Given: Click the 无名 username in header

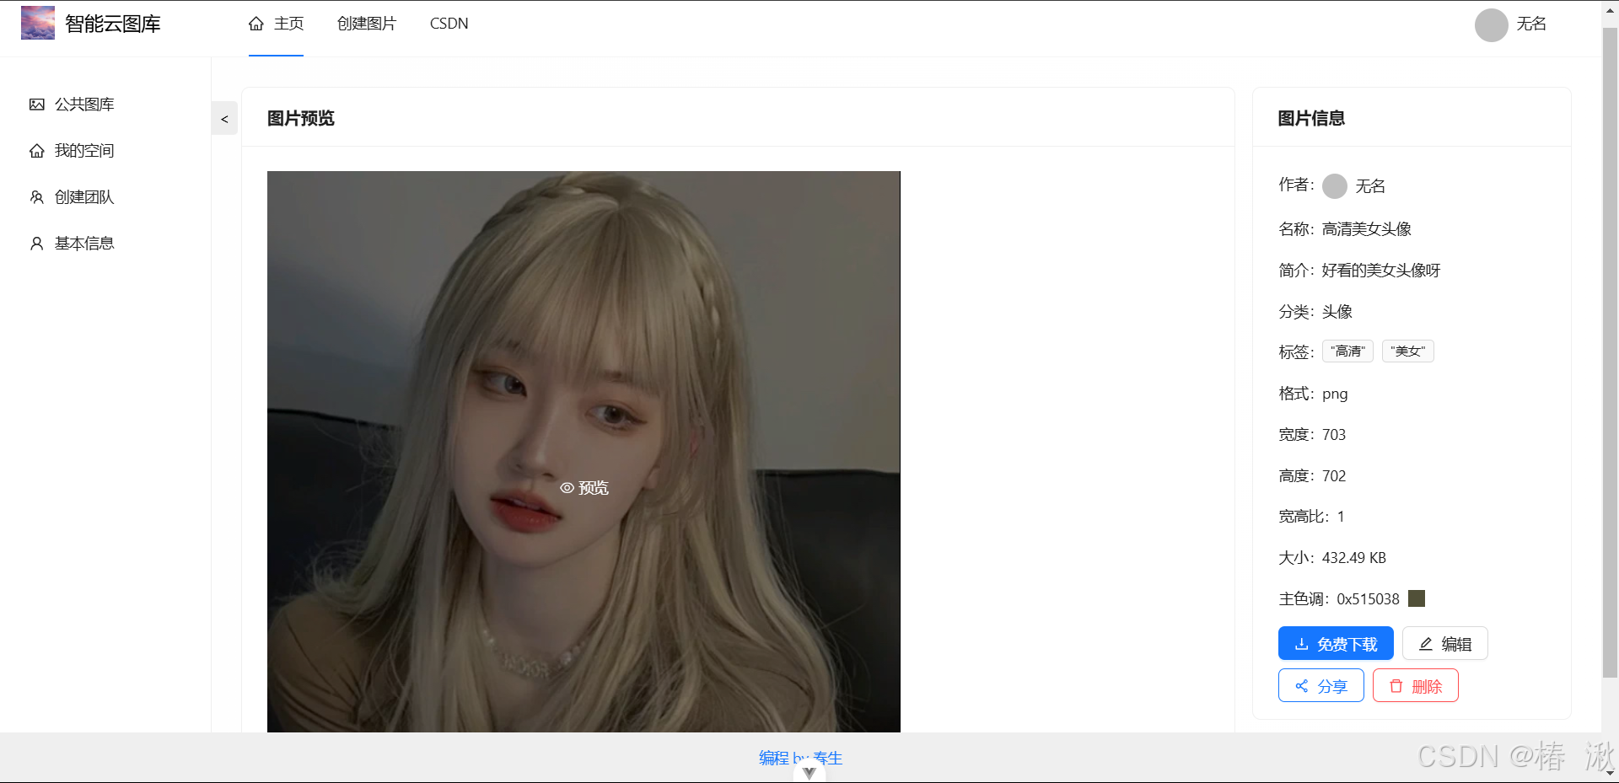Looking at the screenshot, I should coord(1531,24).
